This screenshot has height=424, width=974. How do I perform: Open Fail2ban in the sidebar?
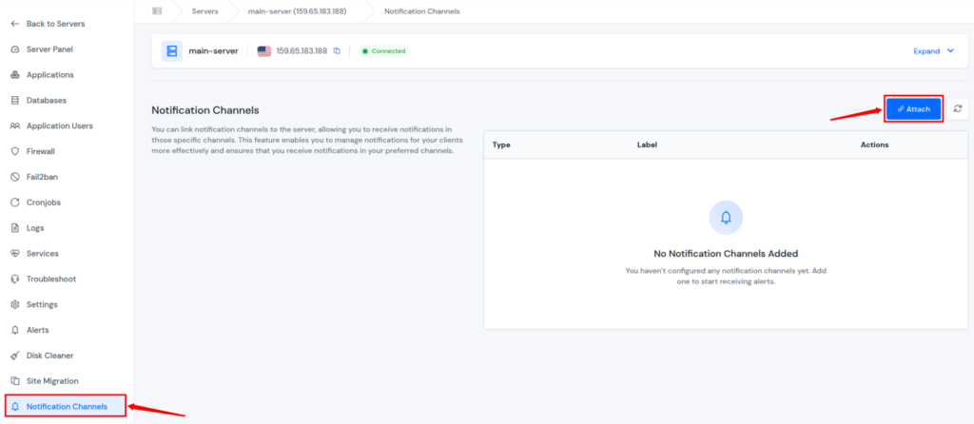(x=41, y=177)
